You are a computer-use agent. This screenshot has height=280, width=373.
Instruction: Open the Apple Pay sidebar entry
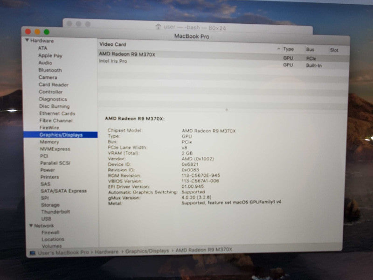pyautogui.click(x=50, y=56)
